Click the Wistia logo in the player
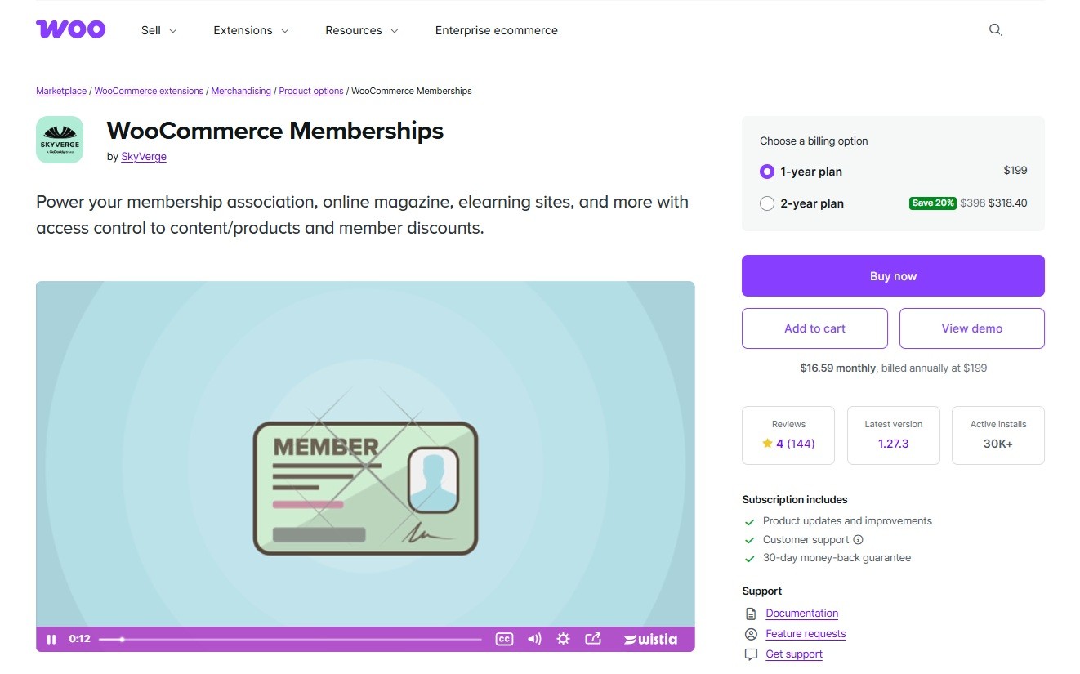This screenshot has height=674, width=1080. pos(649,639)
